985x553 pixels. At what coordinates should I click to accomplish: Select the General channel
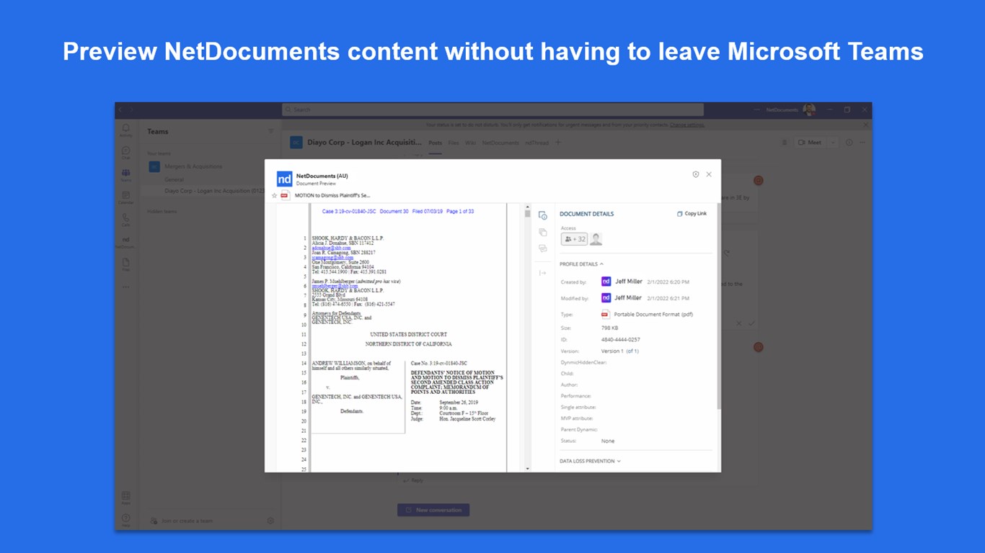tap(174, 179)
